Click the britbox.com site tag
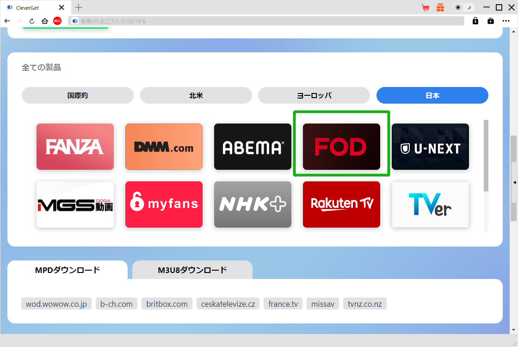The width and height of the screenshot is (518, 347). pyautogui.click(x=167, y=304)
